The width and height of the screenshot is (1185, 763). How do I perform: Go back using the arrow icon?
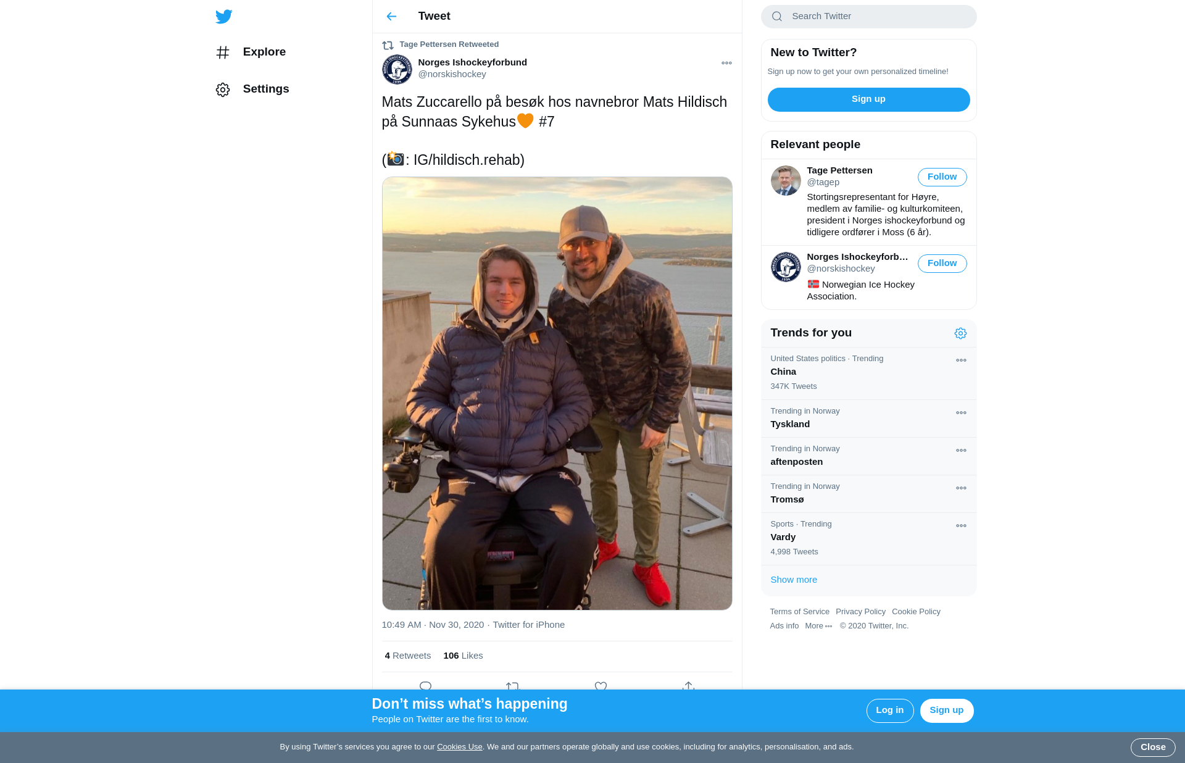(x=391, y=16)
